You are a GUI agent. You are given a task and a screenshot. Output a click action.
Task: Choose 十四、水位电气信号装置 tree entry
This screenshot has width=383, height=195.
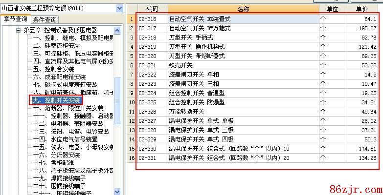(65, 139)
